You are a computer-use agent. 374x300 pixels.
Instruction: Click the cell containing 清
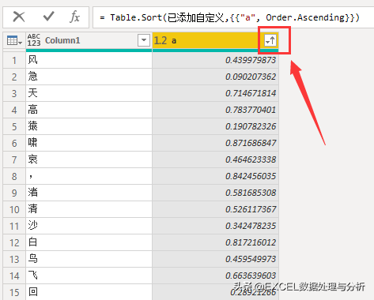[x=89, y=209]
